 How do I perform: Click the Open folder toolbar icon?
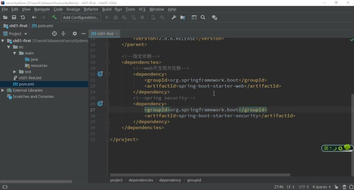(5, 17)
